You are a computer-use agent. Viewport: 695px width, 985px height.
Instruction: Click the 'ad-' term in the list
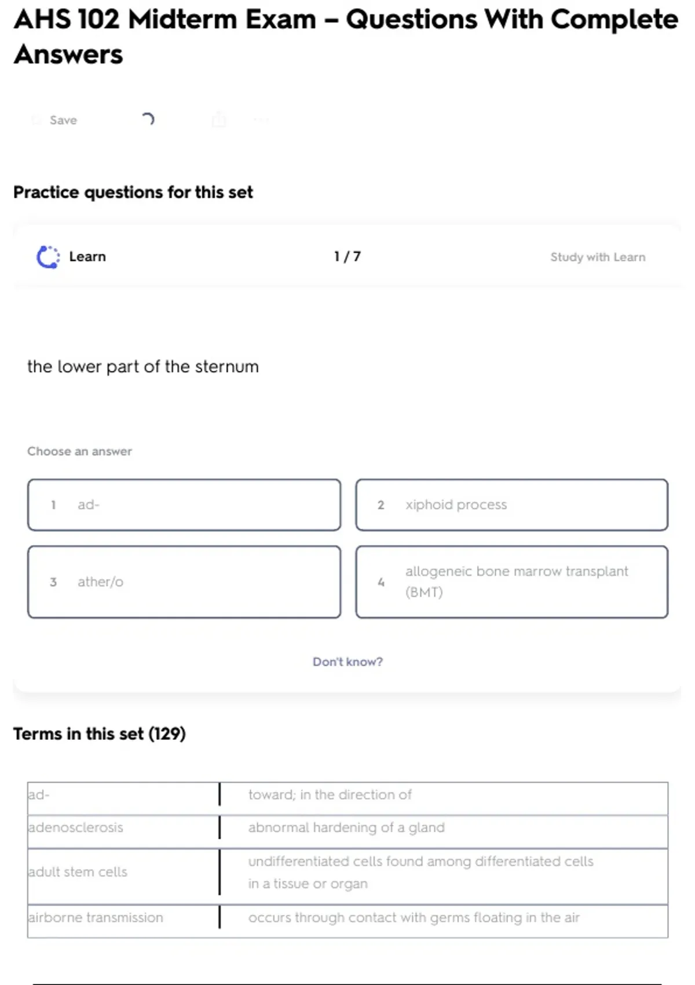click(x=39, y=794)
